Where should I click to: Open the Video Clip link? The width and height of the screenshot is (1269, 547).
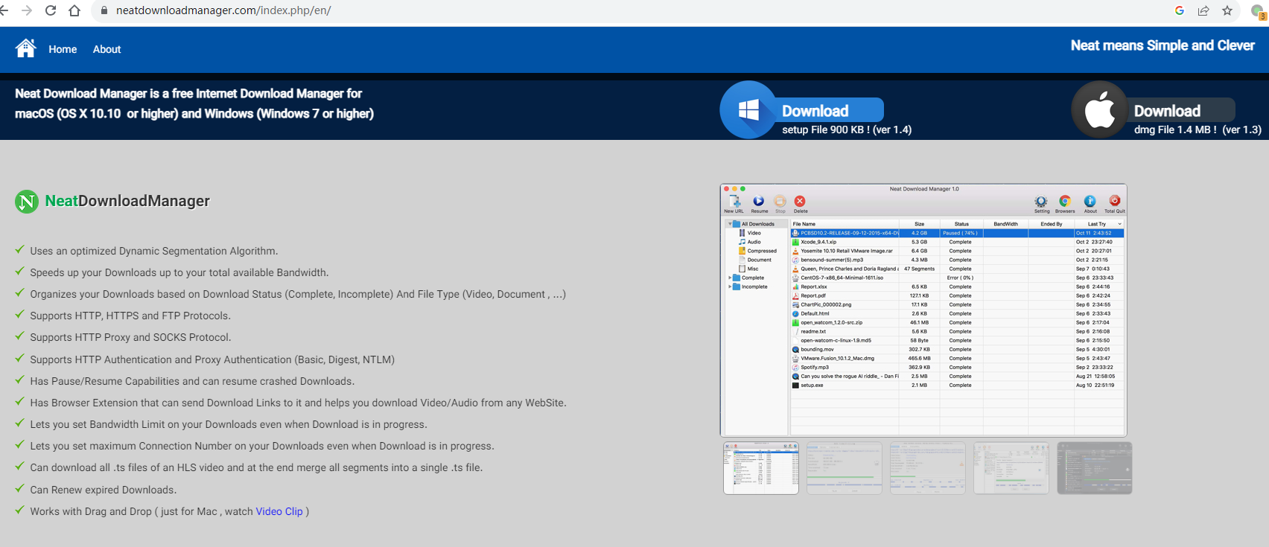[279, 511]
